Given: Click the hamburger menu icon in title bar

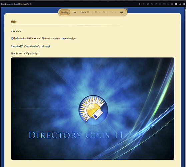Looking at the screenshot, I should pyautogui.click(x=176, y=4).
